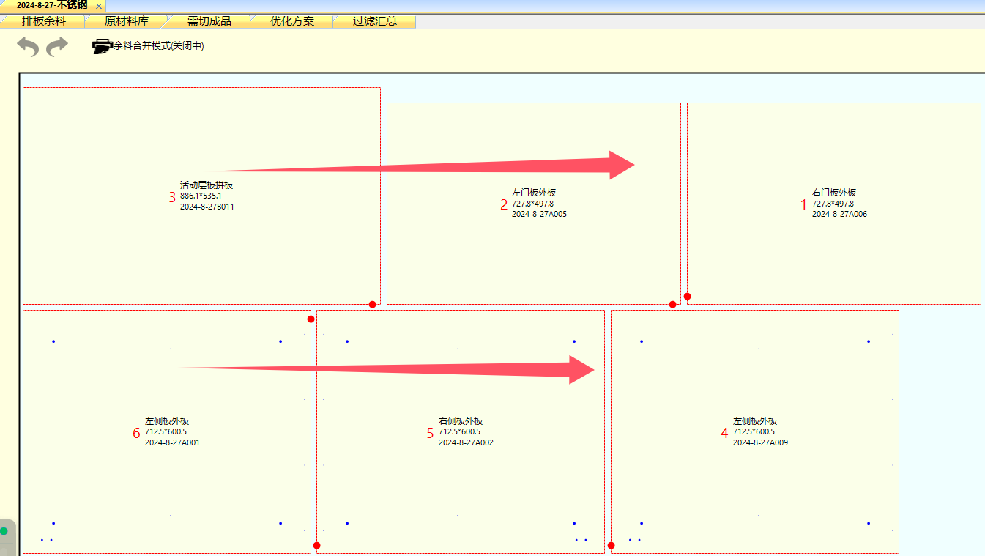Open the 原材料库 tab
The height and width of the screenshot is (556, 985).
pyautogui.click(x=126, y=21)
